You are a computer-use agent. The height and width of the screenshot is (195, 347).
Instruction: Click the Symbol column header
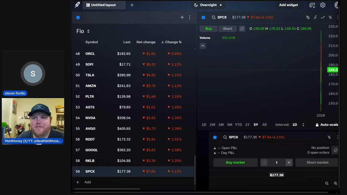point(92,42)
